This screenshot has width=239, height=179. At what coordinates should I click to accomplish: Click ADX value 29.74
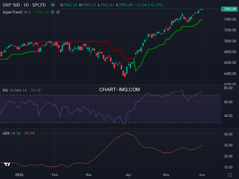tap(29, 133)
